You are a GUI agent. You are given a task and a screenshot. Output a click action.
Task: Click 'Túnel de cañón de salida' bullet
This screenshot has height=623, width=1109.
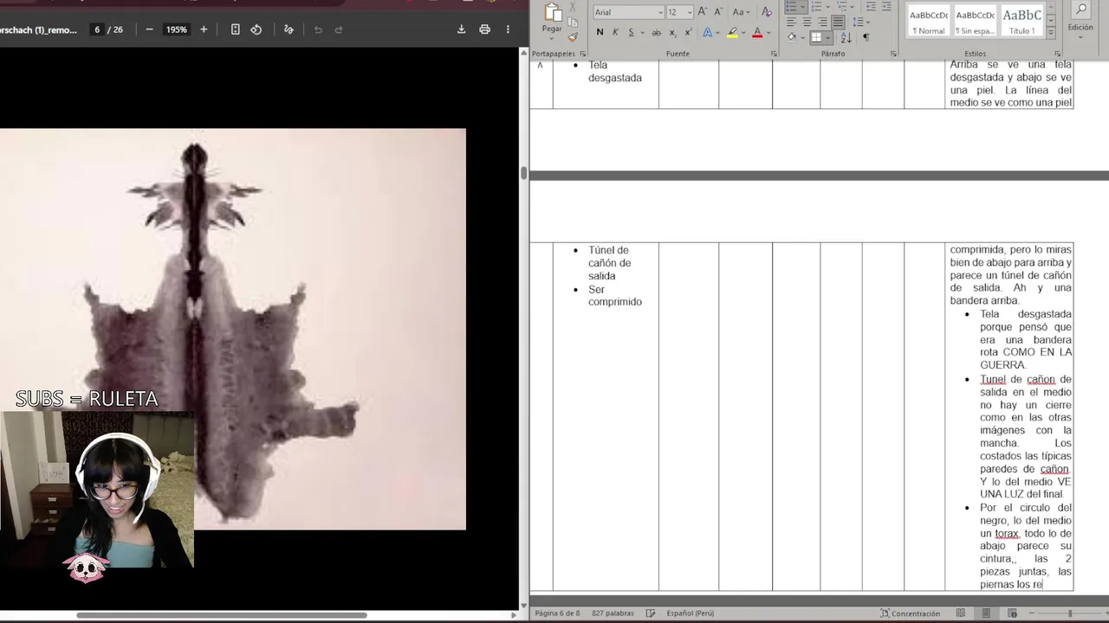click(x=609, y=263)
